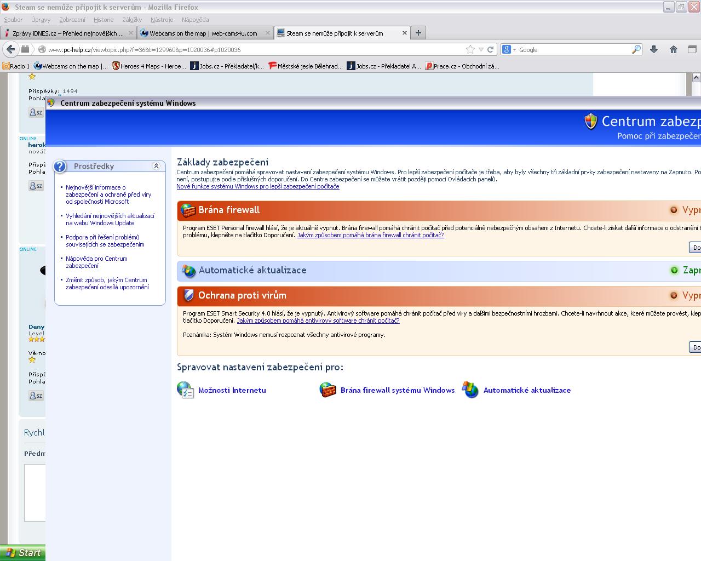This screenshot has width=701, height=561.
Task: Open the Jobs.cz Překladatel/k... bookmark
Action: pos(227,66)
